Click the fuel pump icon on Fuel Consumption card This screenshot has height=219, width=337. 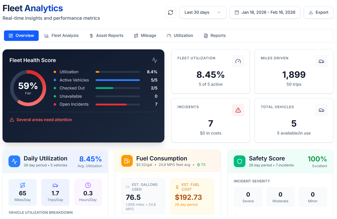126,161
